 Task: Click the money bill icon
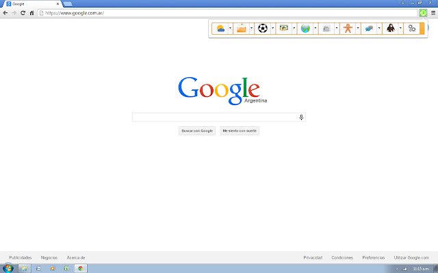(x=284, y=28)
